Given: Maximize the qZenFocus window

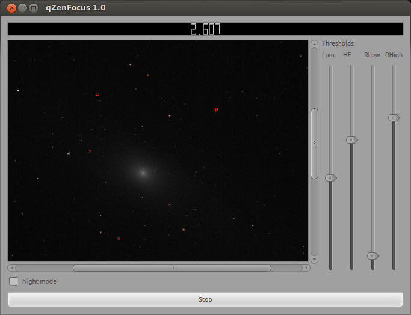Looking at the screenshot, I should [33, 8].
